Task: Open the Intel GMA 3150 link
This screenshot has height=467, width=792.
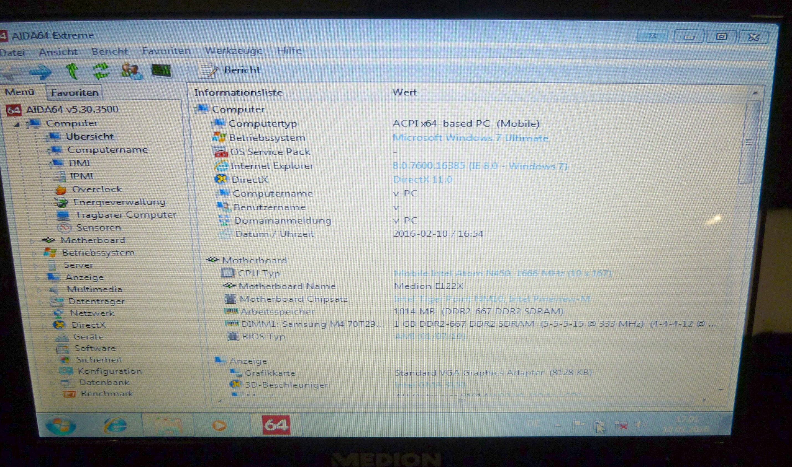Action: coord(430,385)
